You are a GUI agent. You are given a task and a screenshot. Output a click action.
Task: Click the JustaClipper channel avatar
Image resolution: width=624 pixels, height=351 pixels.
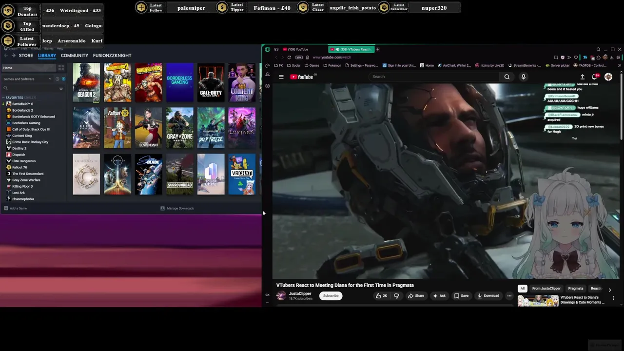click(281, 295)
